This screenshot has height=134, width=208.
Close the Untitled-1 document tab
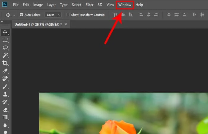[x=66, y=24]
